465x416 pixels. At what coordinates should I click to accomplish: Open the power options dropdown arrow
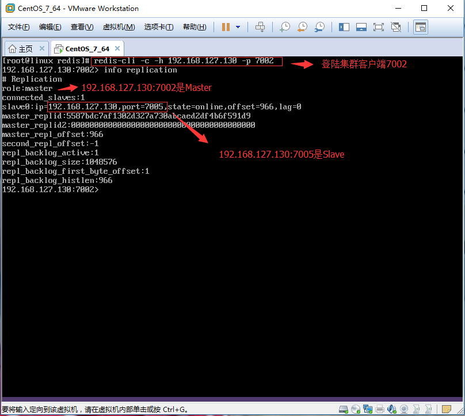(x=238, y=27)
